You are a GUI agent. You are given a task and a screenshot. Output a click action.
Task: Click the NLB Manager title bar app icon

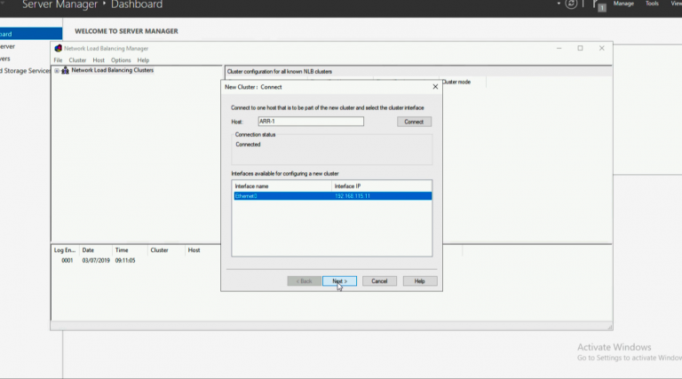[59, 48]
